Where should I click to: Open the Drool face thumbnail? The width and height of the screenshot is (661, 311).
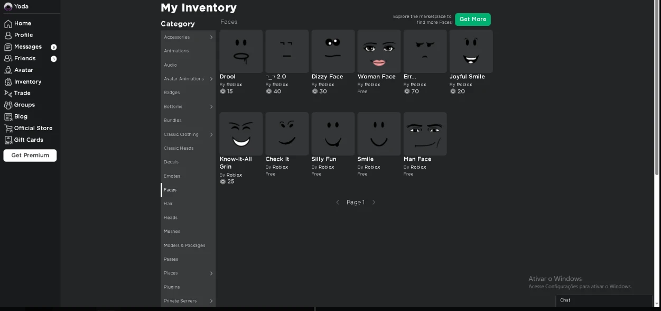(241, 51)
